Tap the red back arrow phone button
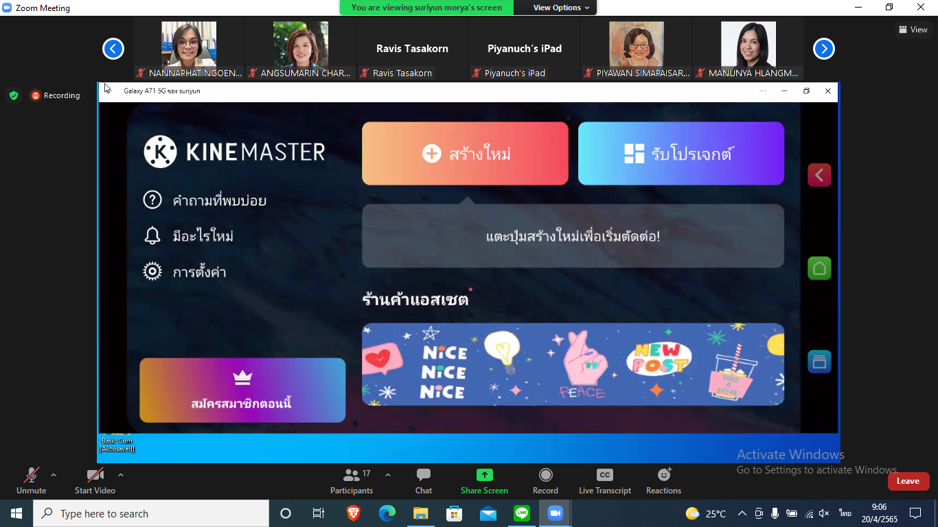Screen dimensions: 938x527 819,175
